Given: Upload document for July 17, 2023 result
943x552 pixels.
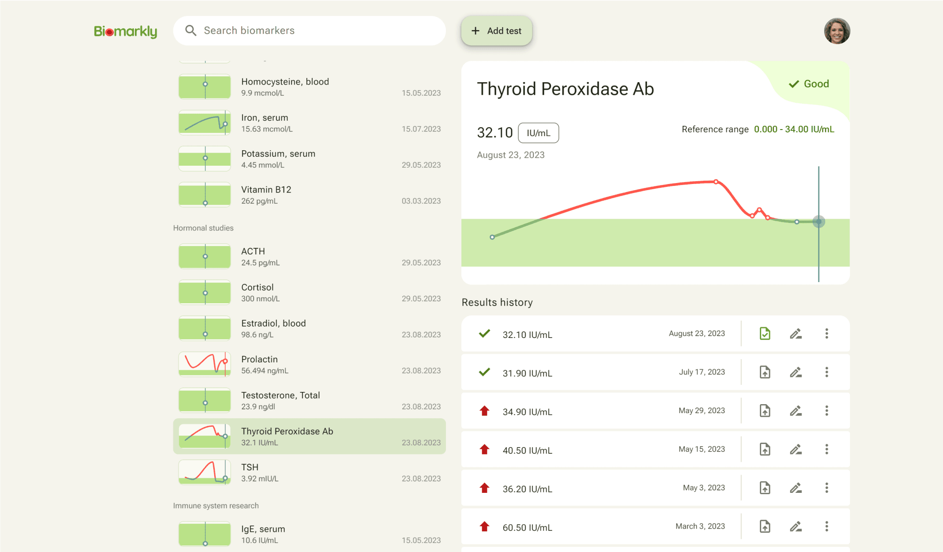Looking at the screenshot, I should pyautogui.click(x=765, y=372).
